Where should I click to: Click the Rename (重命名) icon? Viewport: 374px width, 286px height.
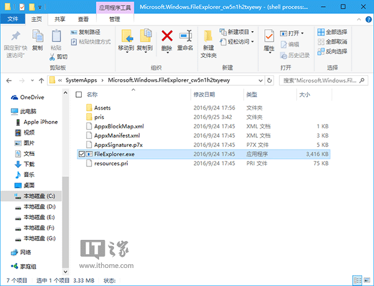point(185,36)
